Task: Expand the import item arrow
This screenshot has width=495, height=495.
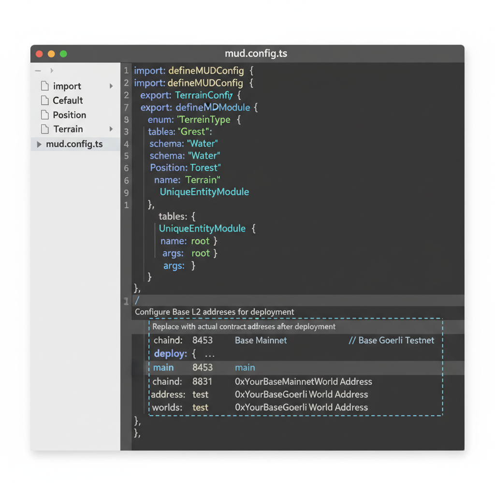Action: [x=111, y=86]
